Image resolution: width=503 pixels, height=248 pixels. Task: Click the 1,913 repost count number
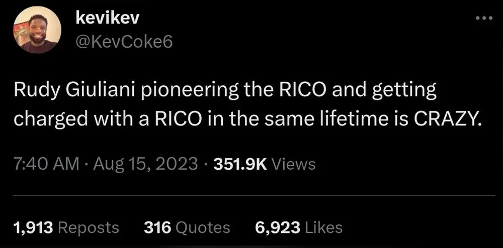coord(34,227)
